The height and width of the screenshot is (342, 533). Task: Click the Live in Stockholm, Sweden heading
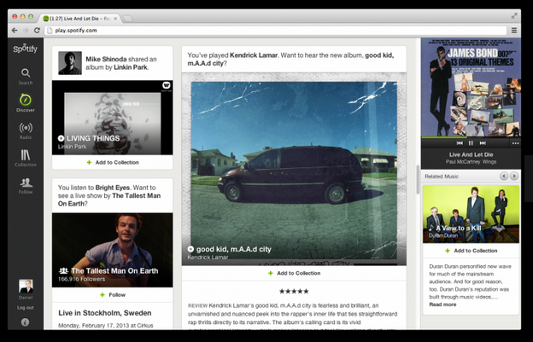tap(105, 313)
